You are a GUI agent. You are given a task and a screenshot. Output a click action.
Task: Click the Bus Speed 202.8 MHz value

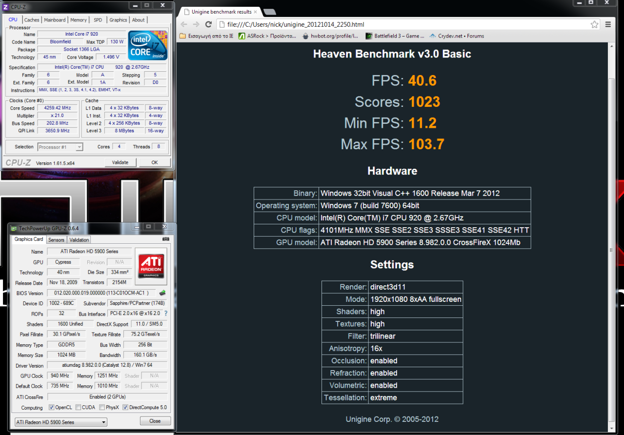coord(57,123)
